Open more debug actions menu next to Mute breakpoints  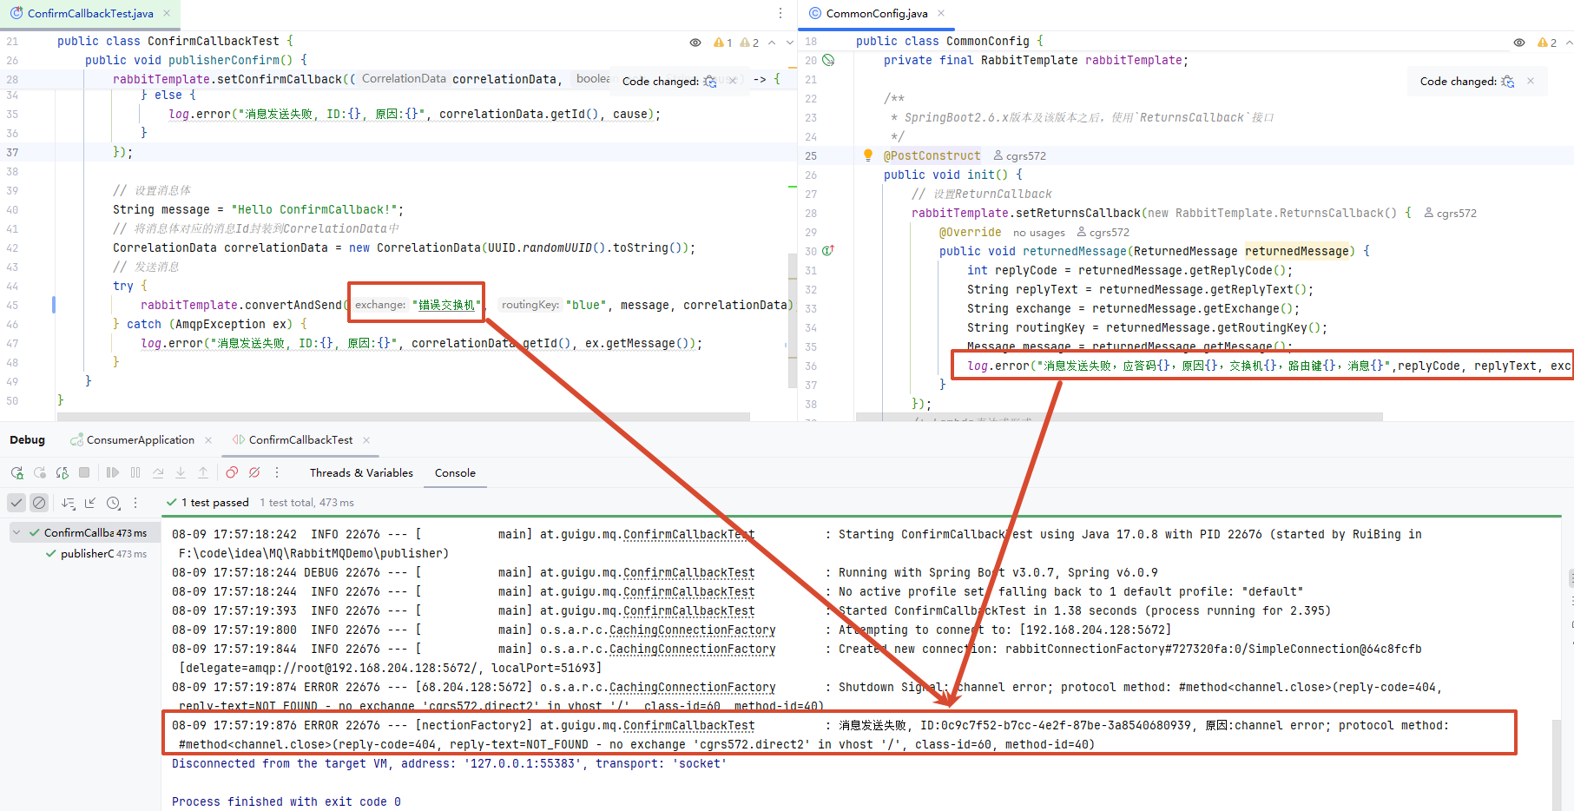coord(277,473)
